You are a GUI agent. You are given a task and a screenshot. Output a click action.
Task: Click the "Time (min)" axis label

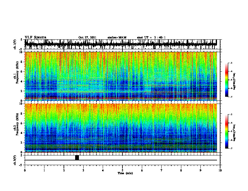pos(125,173)
